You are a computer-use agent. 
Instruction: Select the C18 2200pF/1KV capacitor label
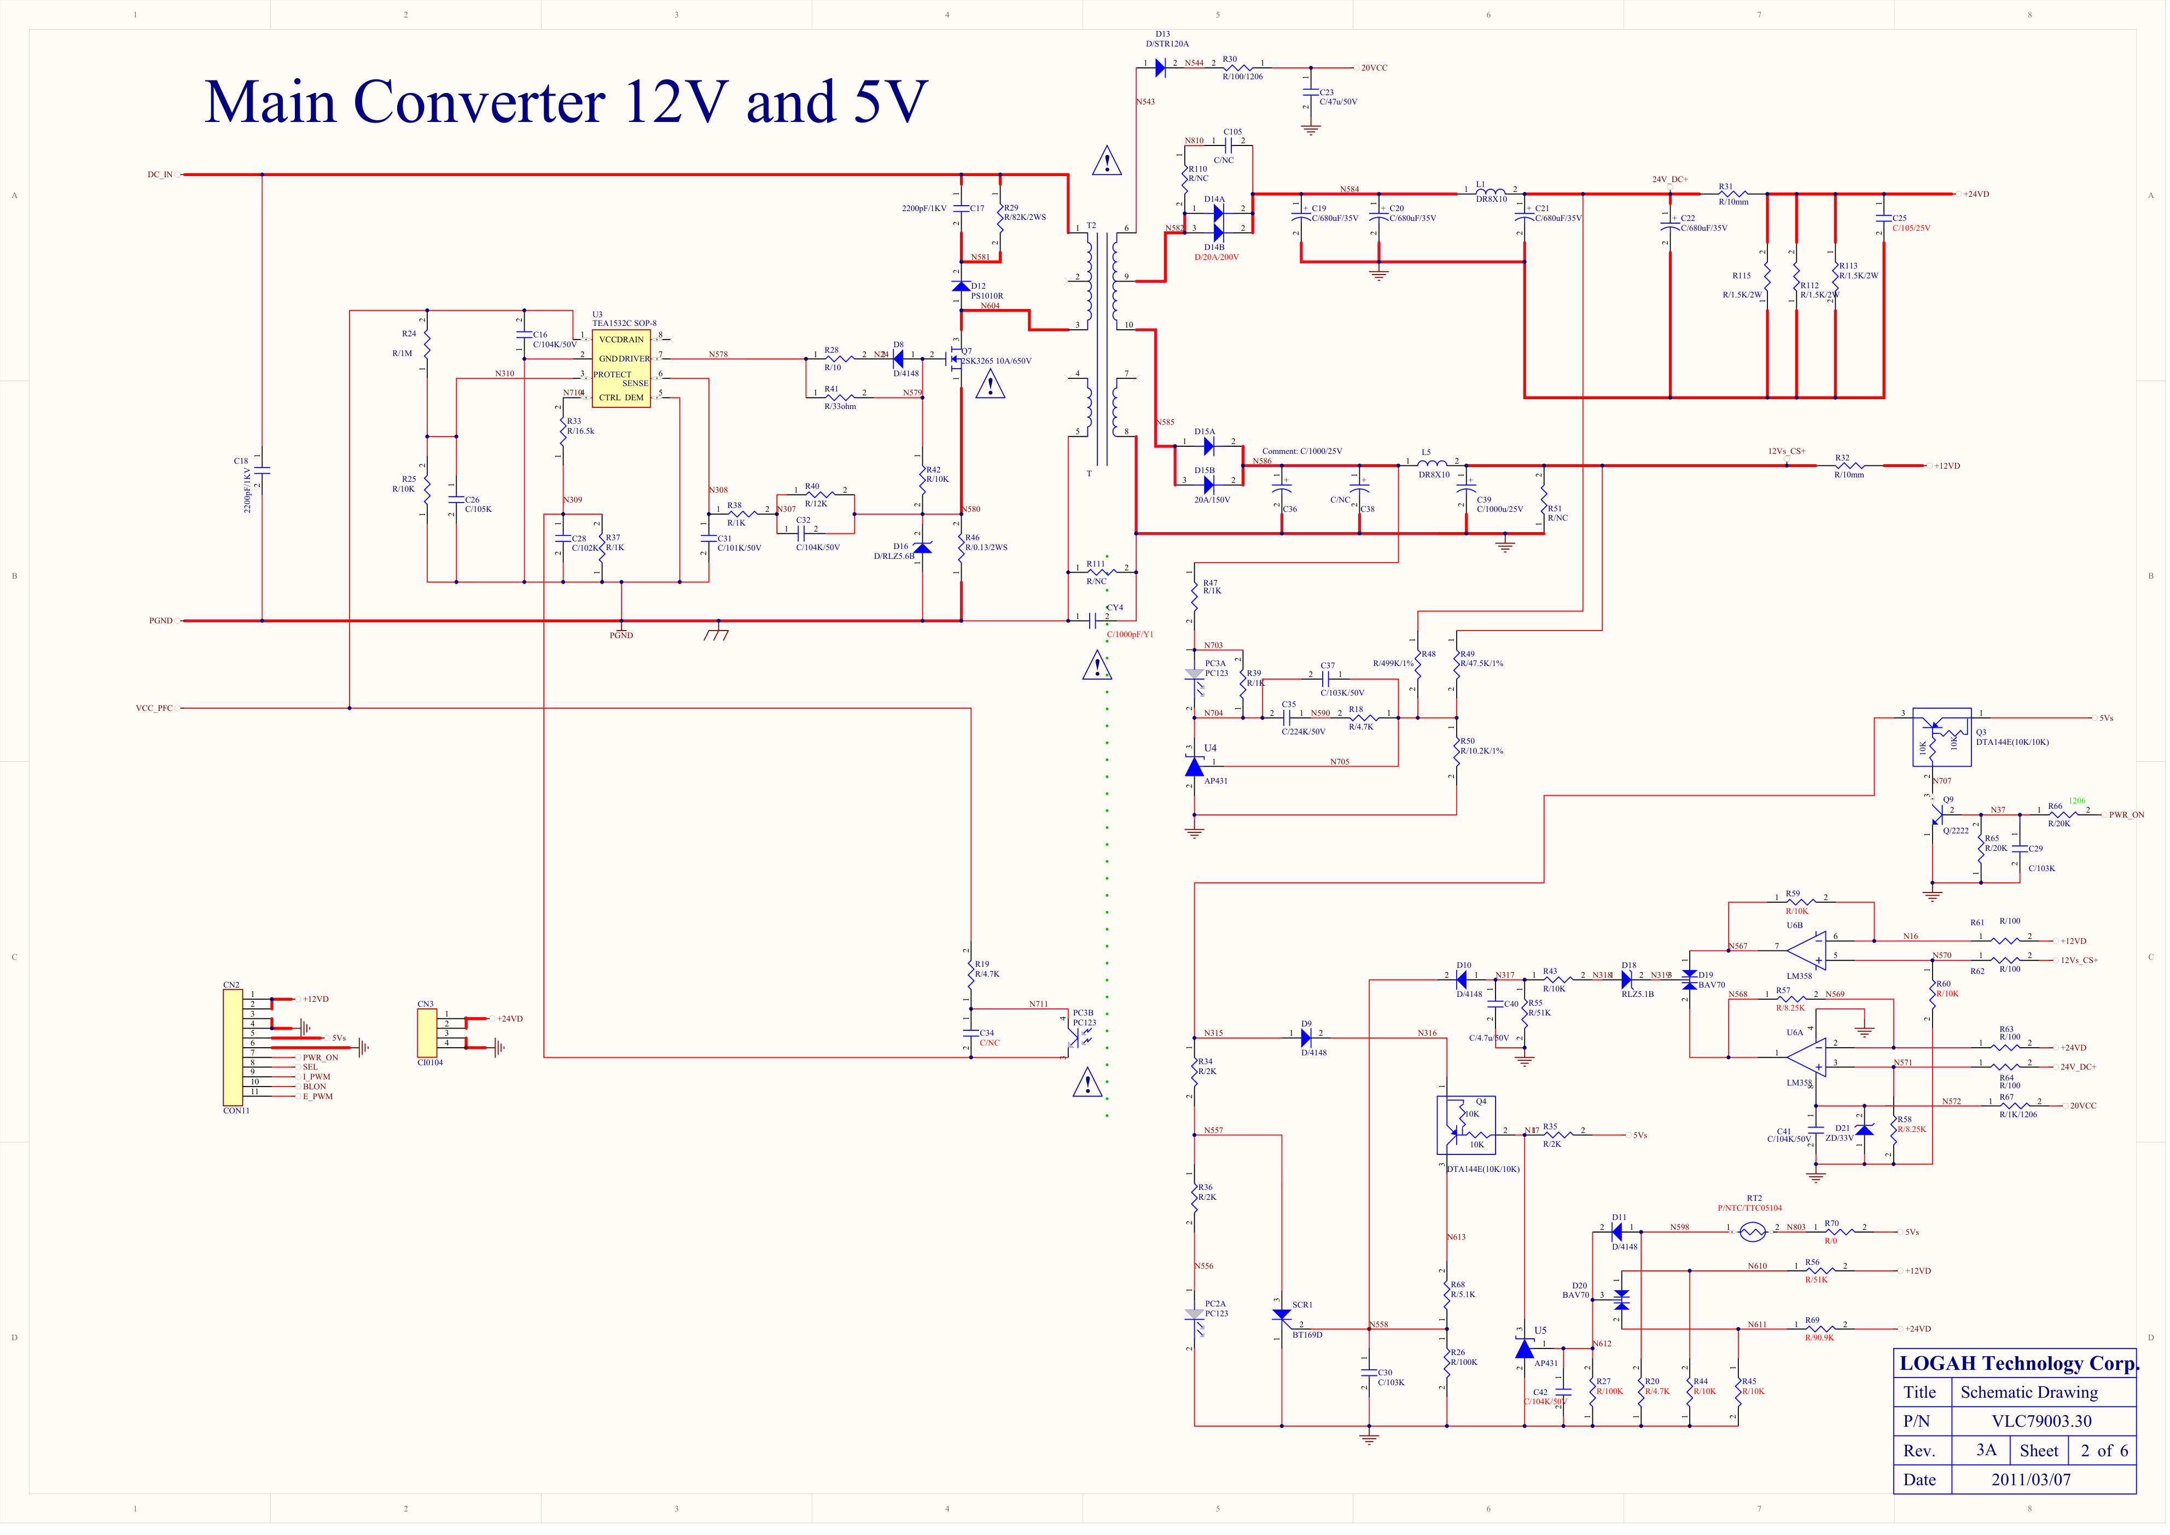tap(245, 487)
